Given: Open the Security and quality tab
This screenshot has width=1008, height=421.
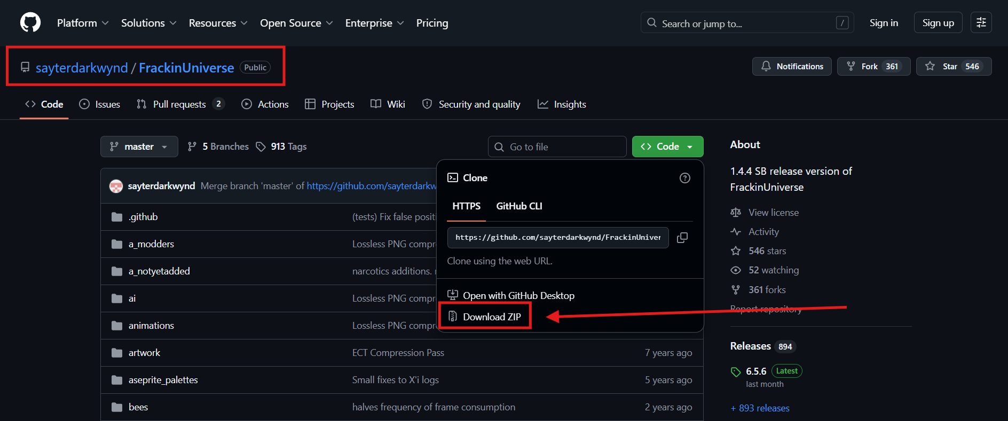Looking at the screenshot, I should point(471,104).
